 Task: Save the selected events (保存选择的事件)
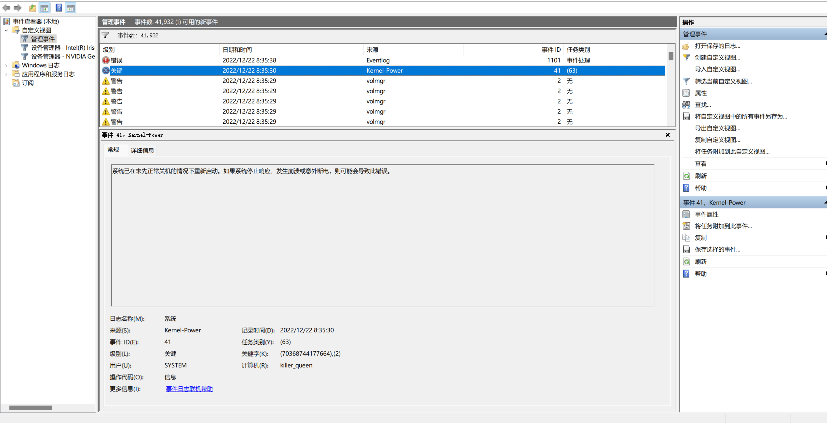[717, 249]
